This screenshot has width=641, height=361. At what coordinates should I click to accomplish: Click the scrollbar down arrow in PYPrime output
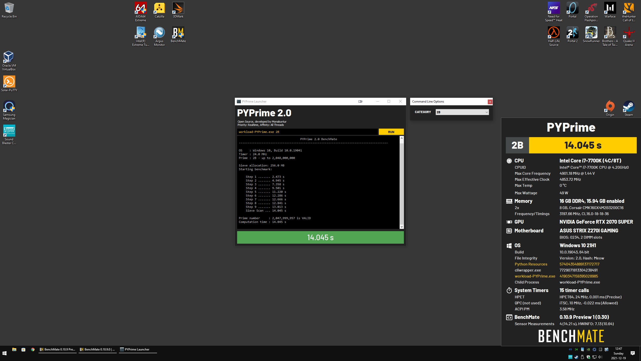(x=402, y=227)
